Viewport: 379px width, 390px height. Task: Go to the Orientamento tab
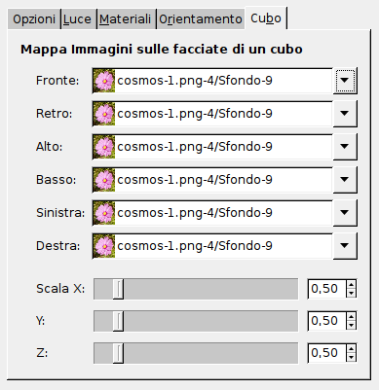201,19
